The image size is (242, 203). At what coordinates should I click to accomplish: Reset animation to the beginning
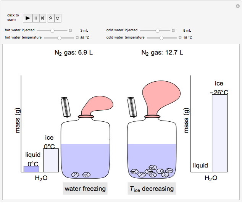pos(43,18)
